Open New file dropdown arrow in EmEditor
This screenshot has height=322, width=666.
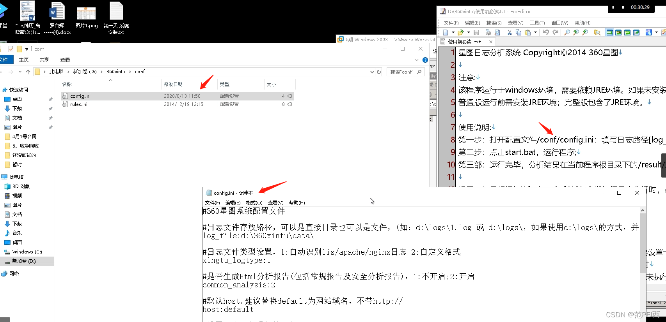point(453,32)
